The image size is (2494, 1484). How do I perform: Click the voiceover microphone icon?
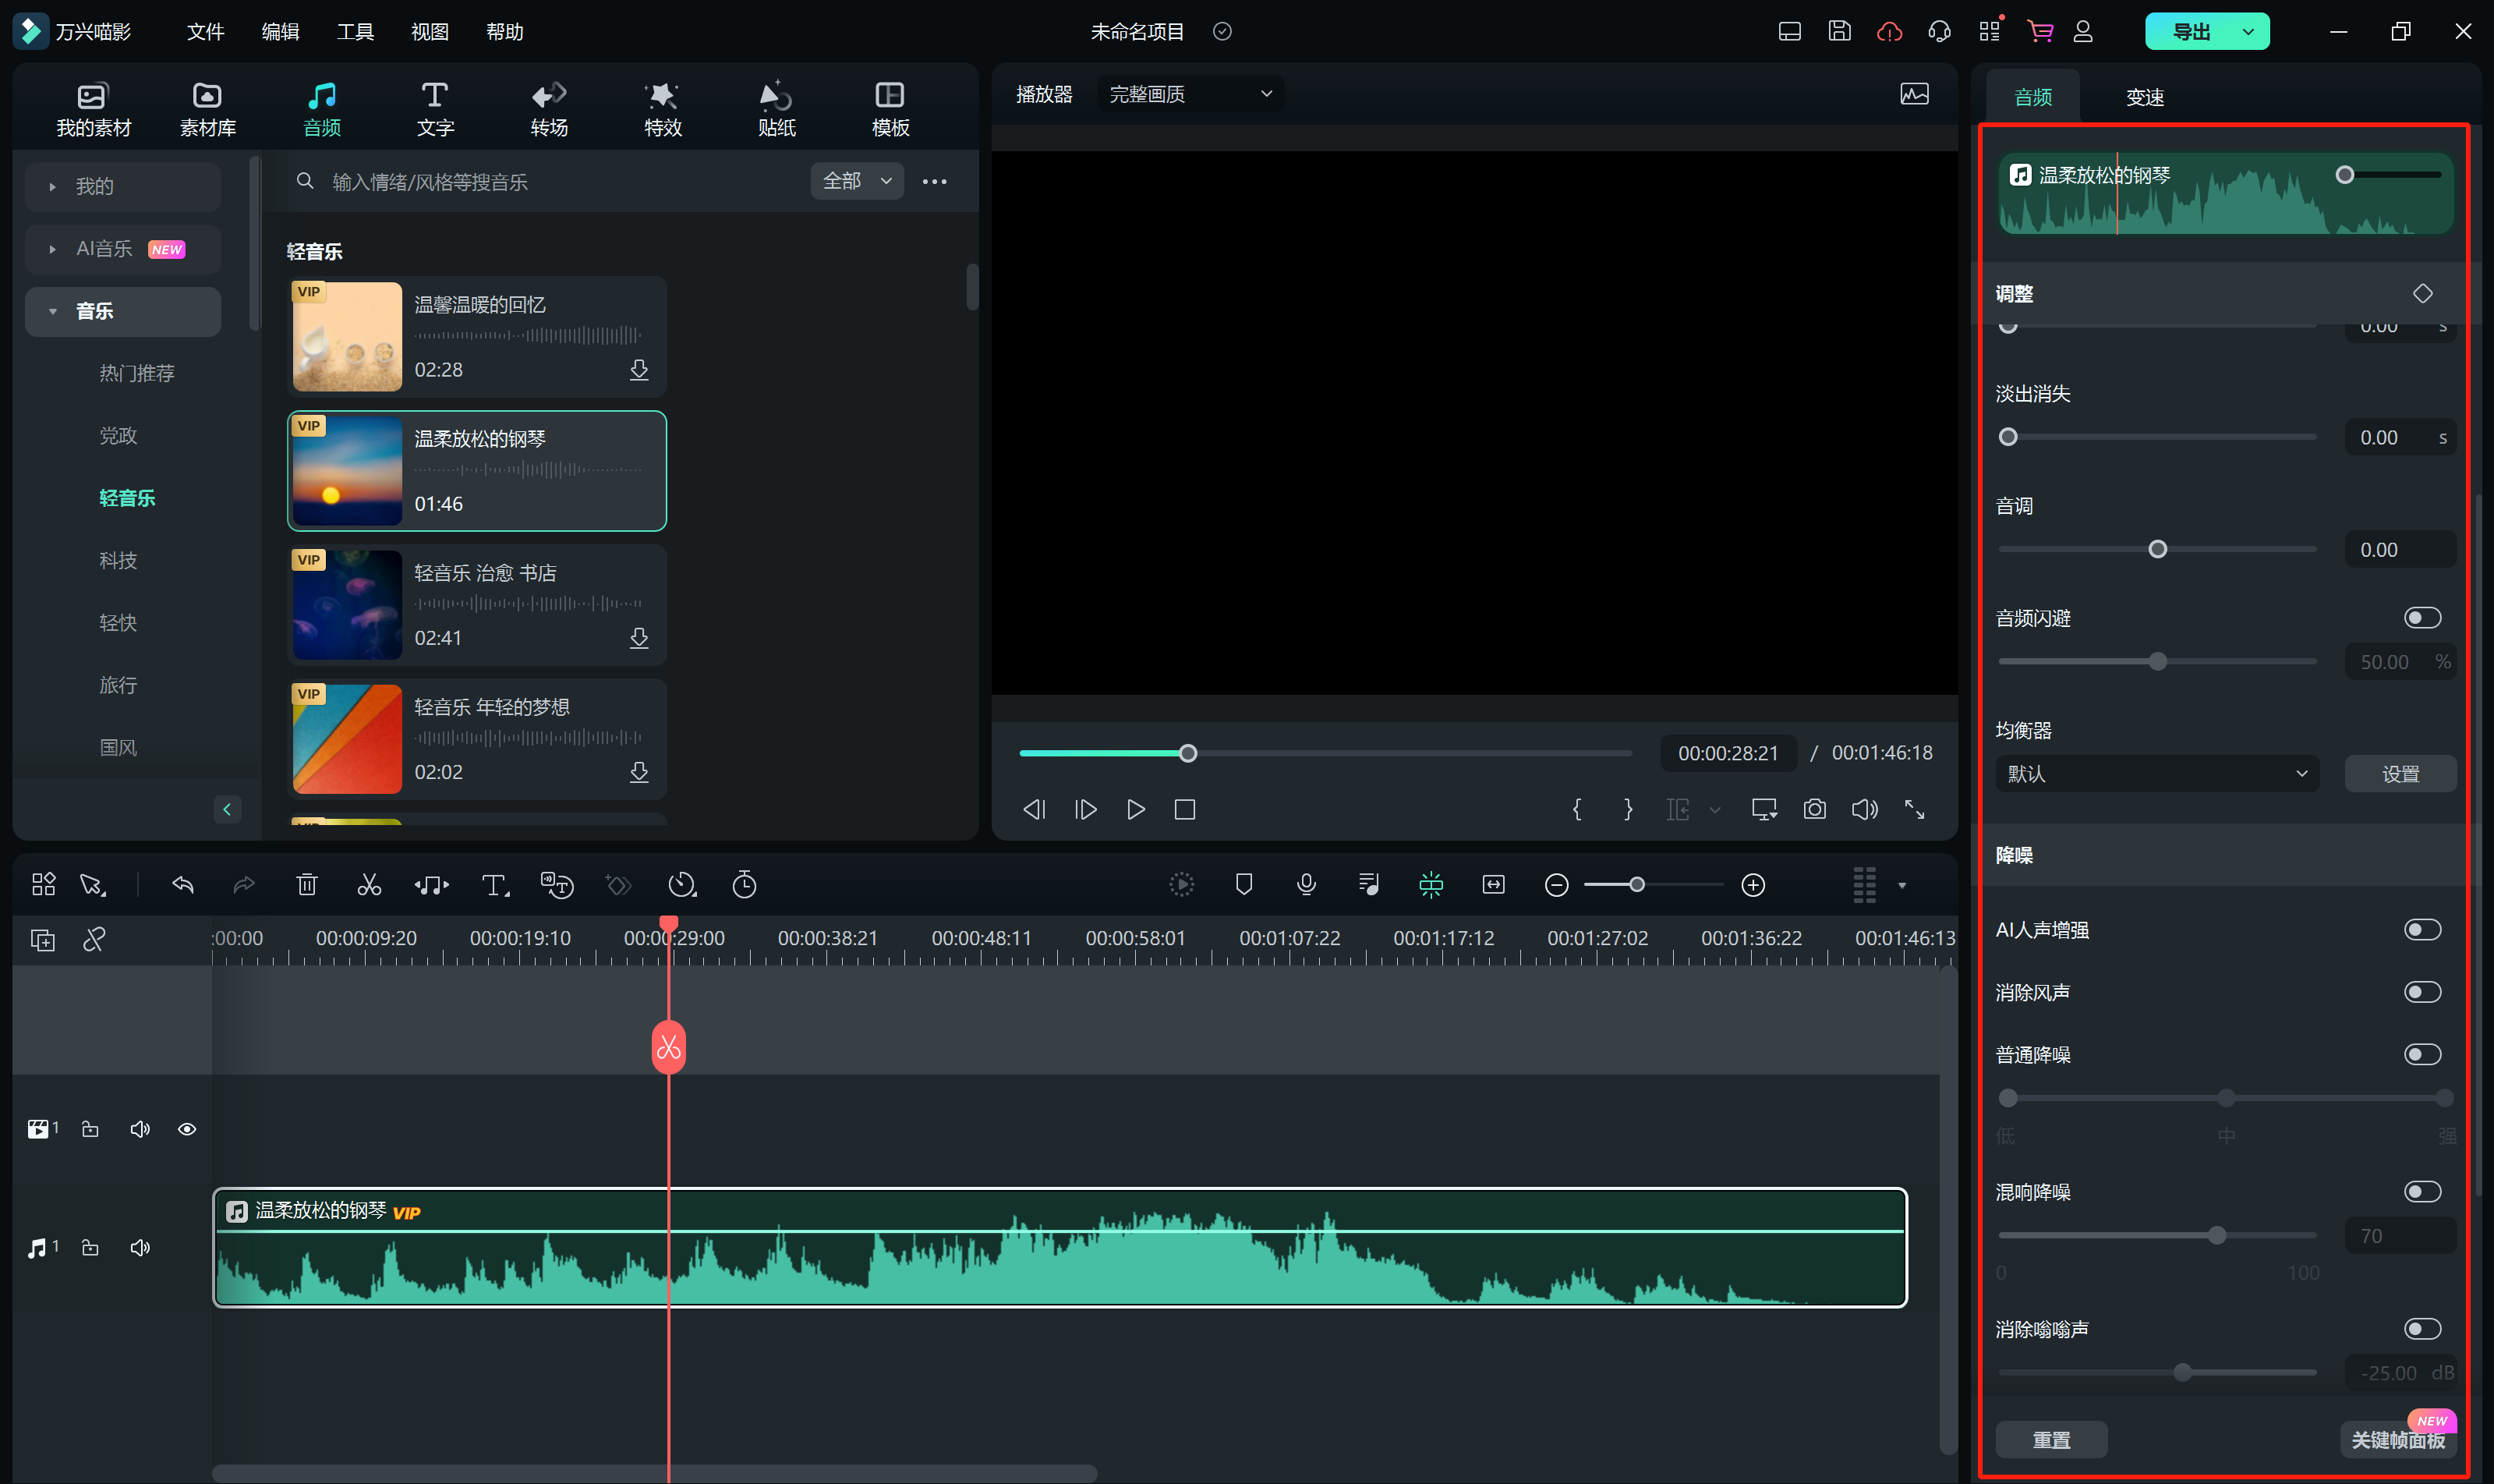[1306, 885]
